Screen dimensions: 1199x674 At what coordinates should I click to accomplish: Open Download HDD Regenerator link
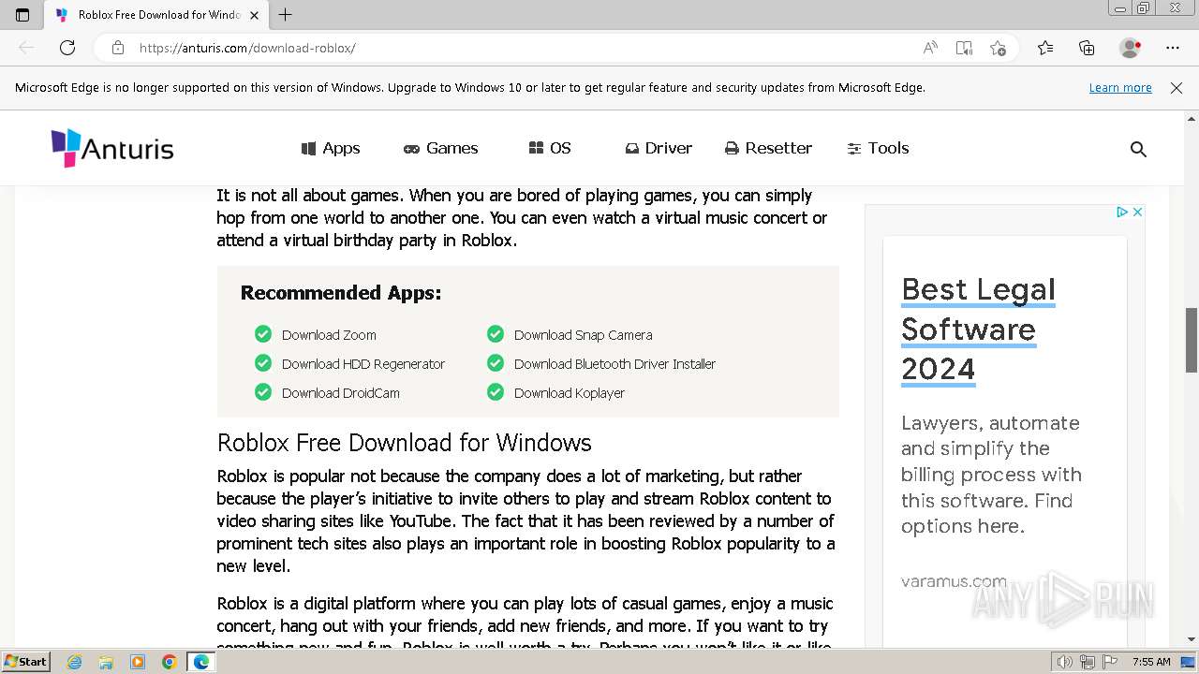point(363,364)
